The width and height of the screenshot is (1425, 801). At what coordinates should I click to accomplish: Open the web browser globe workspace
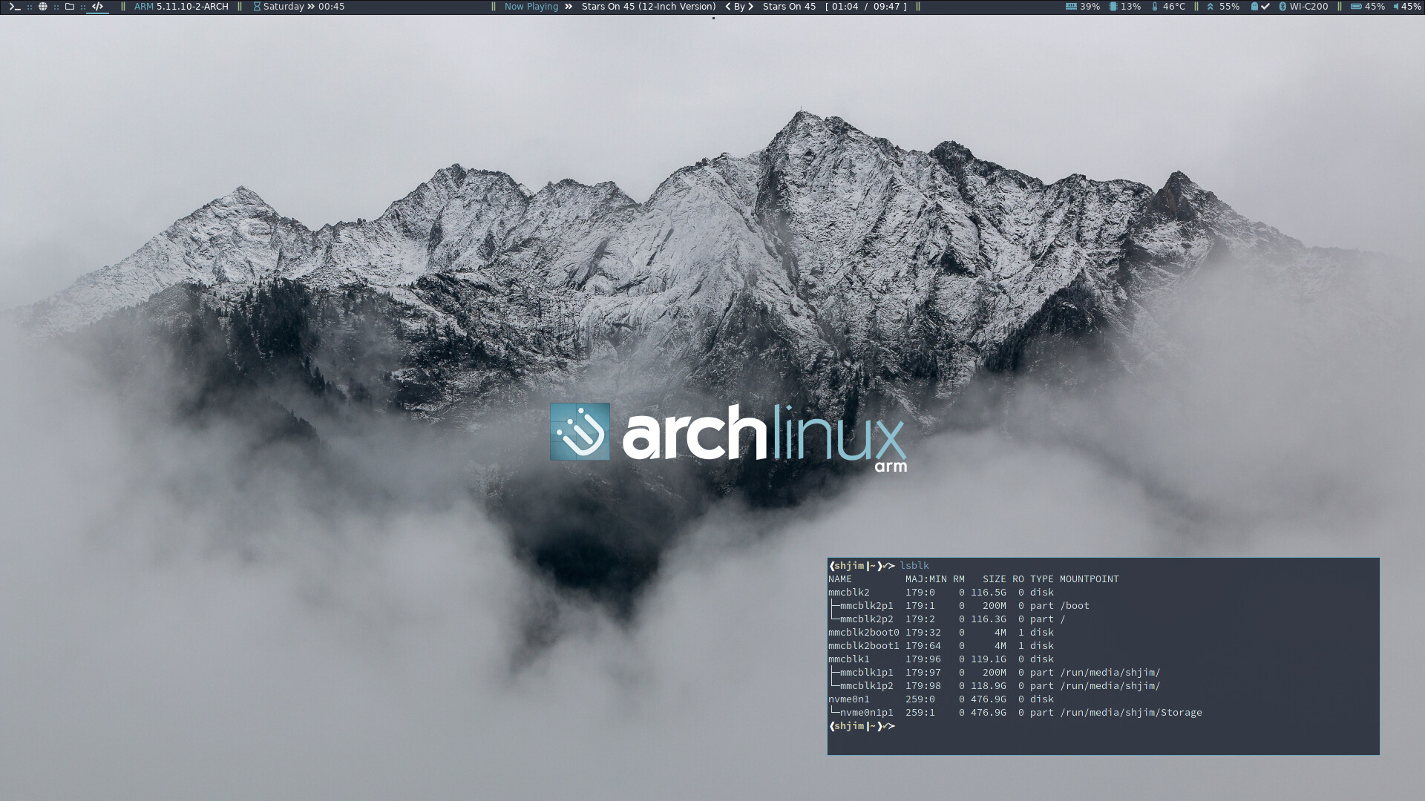[42, 7]
